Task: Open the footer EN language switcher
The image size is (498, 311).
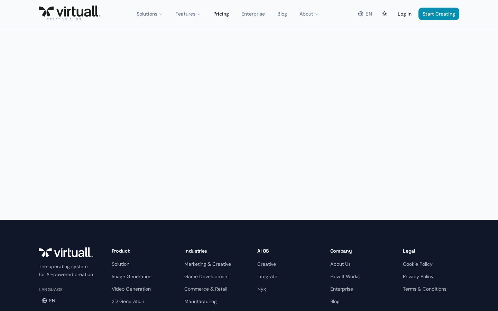Action: click(48, 301)
